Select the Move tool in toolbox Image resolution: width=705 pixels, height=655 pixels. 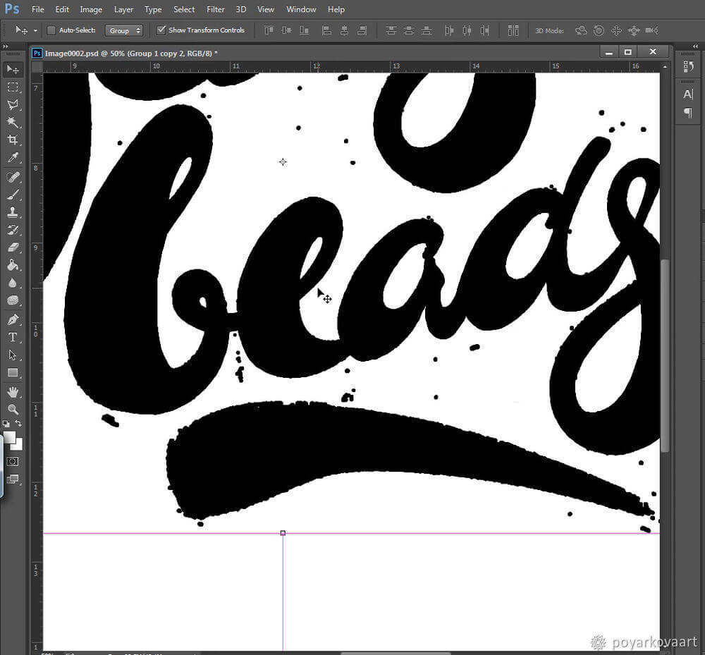(x=13, y=69)
